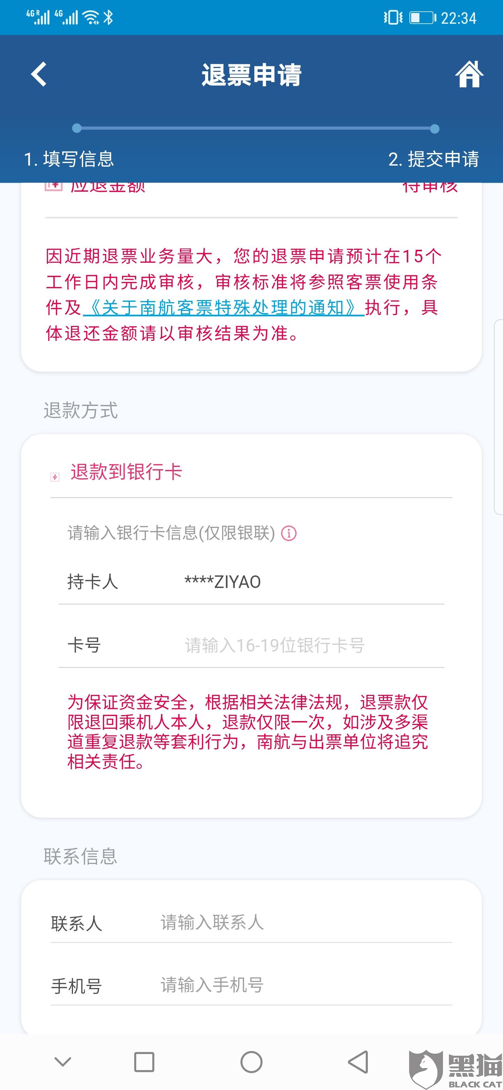This screenshot has height=1090, width=503.
Task: Collapse navigation bar with down chevron
Action: click(x=63, y=1062)
